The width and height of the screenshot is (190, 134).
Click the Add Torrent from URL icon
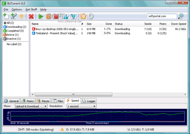[14, 16]
